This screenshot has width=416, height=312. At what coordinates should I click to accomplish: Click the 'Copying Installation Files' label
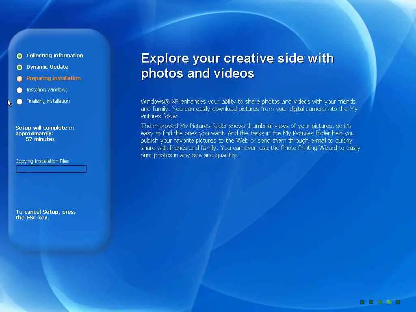42,161
